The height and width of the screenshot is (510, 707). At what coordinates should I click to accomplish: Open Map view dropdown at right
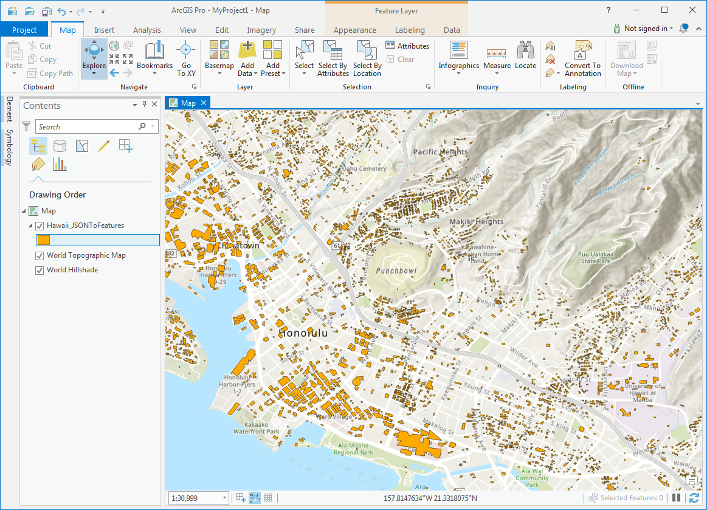[697, 104]
